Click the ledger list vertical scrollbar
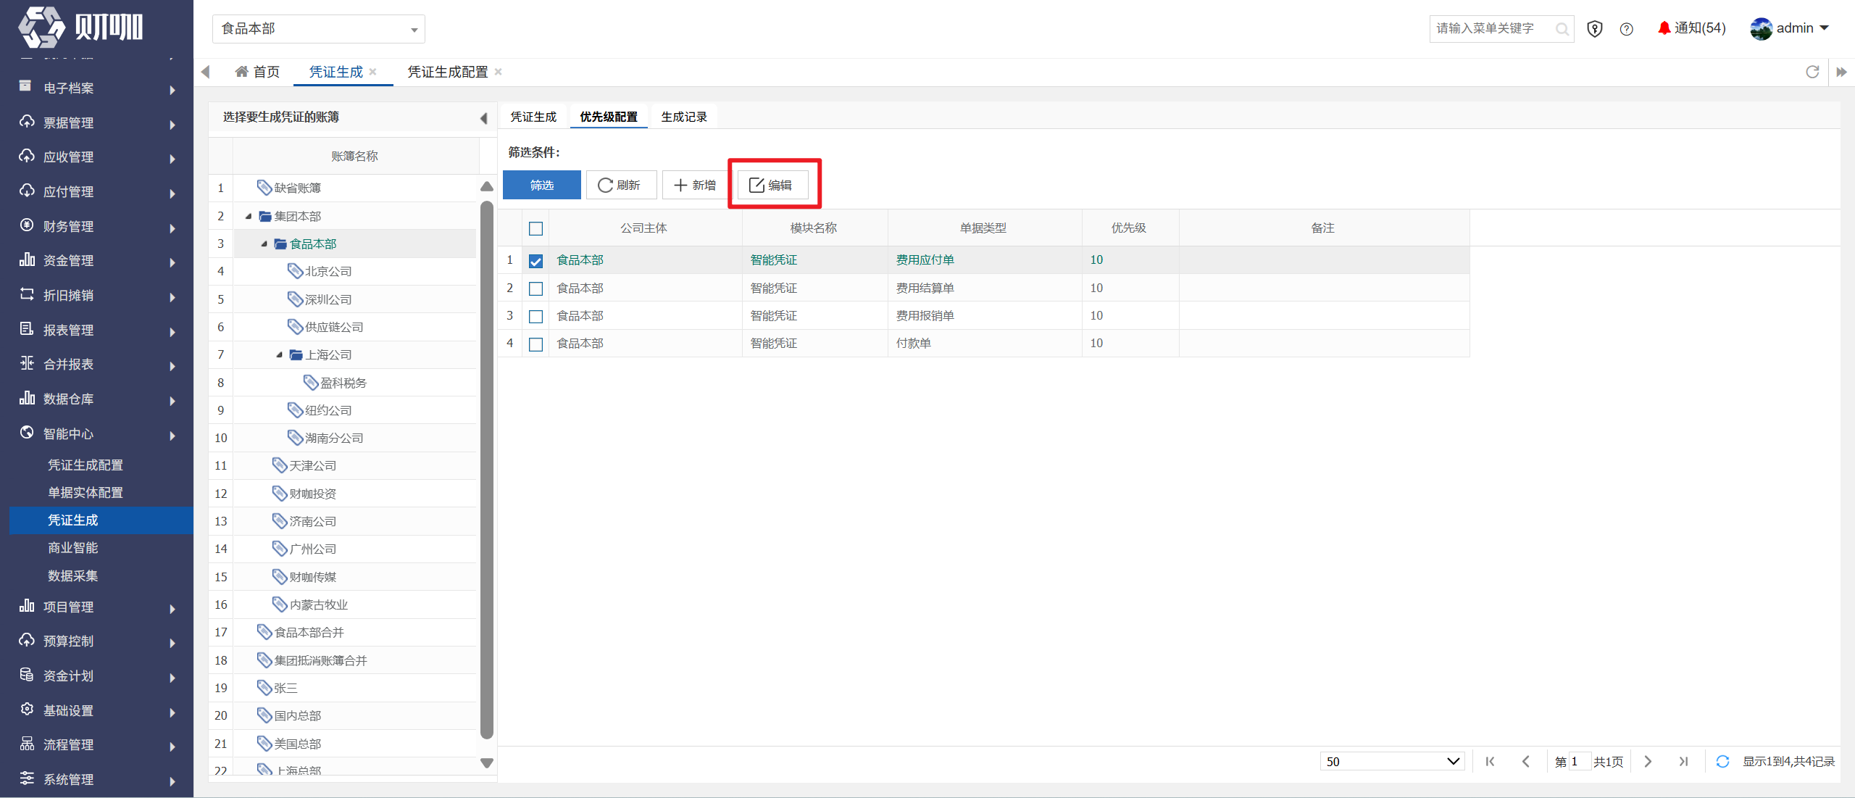 click(x=487, y=471)
